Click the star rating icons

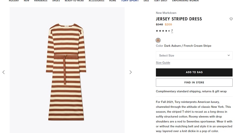coord(163,31)
